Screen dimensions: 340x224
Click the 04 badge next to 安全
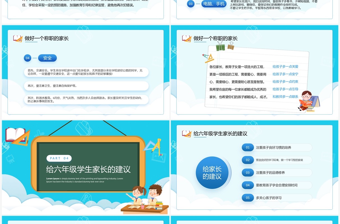tap(27, 58)
